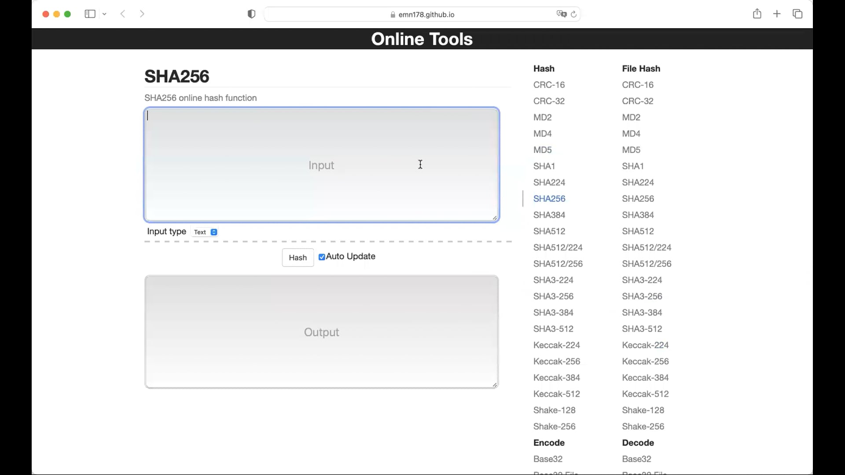
Task: Click the Output text area
Action: (x=321, y=332)
